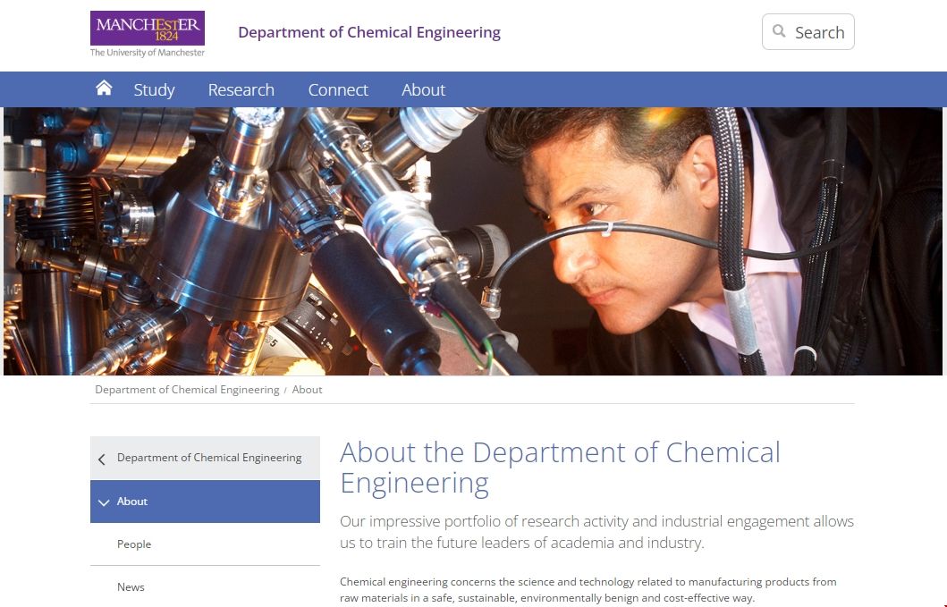Open the News page from sidebar
The height and width of the screenshot is (607, 947).
click(x=131, y=586)
